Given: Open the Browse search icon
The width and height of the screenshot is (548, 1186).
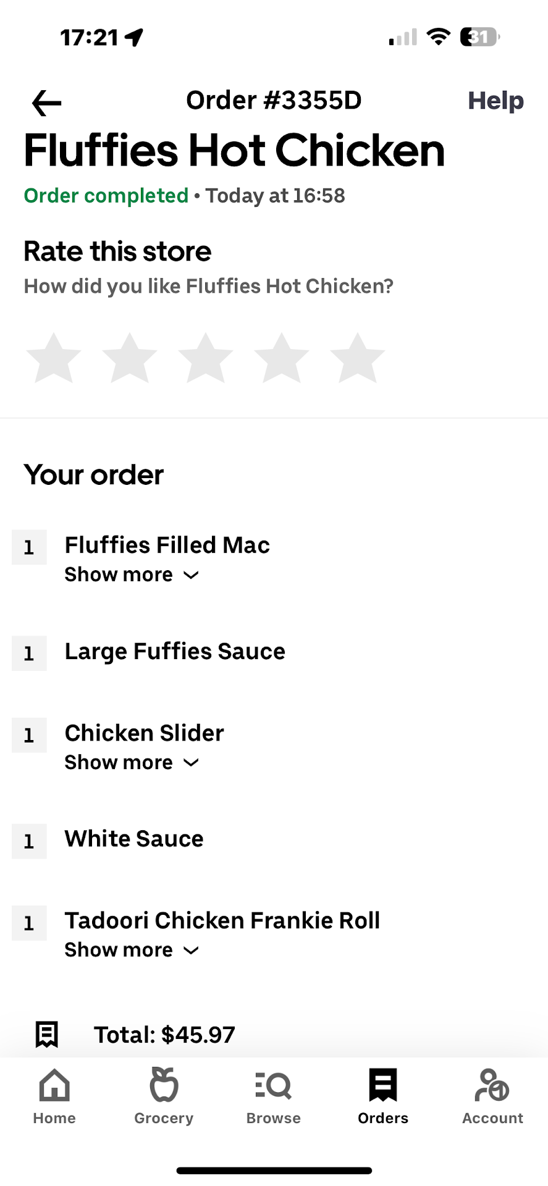Looking at the screenshot, I should coord(273,1085).
